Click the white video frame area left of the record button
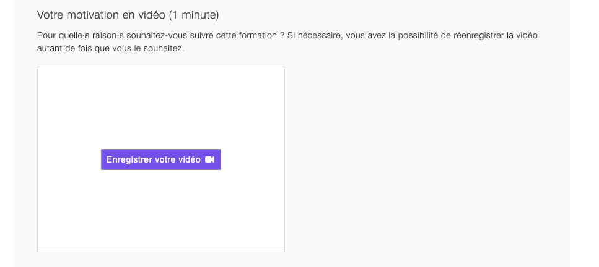Image resolution: width=599 pixels, height=267 pixels. click(x=69, y=159)
